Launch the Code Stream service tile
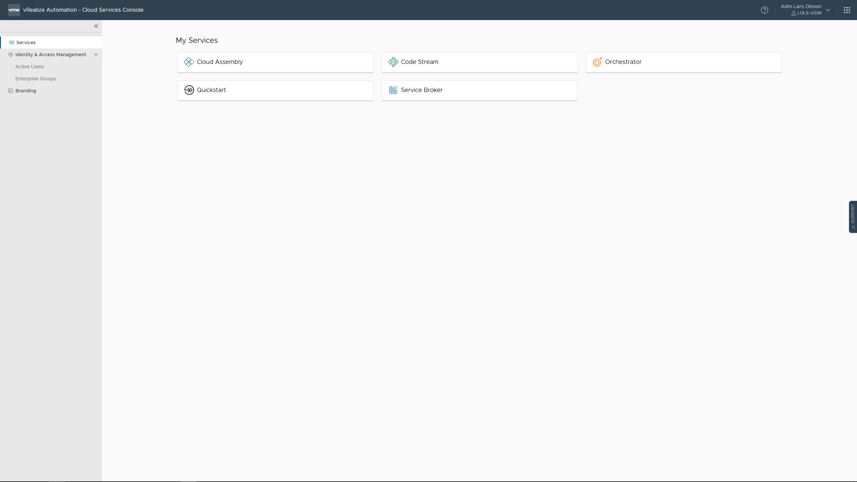 click(479, 62)
